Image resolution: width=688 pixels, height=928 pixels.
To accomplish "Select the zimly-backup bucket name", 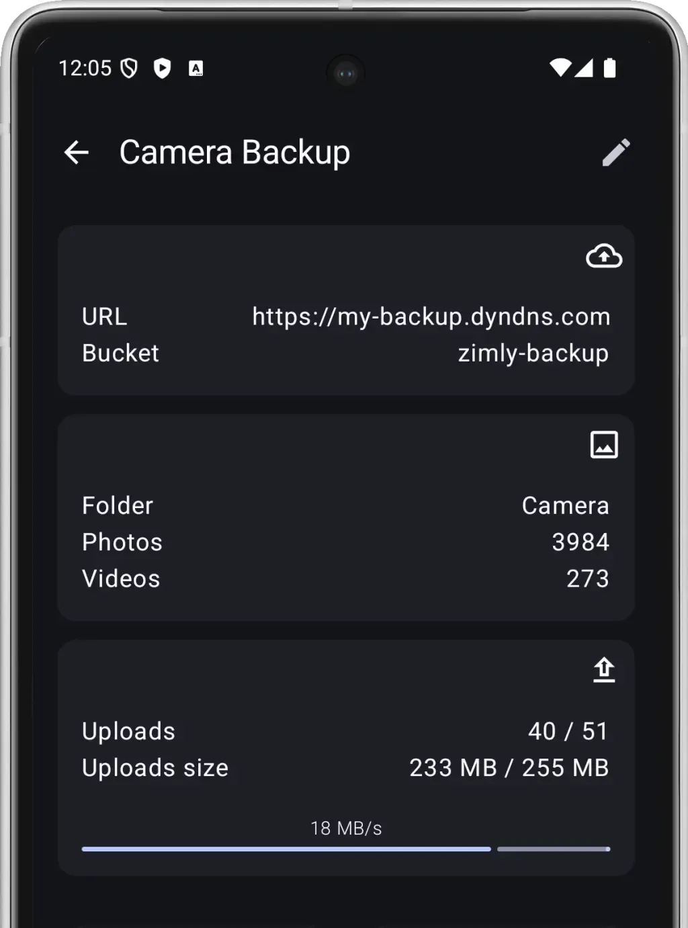I will pyautogui.click(x=534, y=352).
